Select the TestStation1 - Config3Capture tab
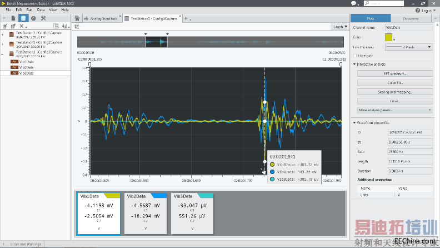The height and width of the screenshot is (248, 440). 152,18
